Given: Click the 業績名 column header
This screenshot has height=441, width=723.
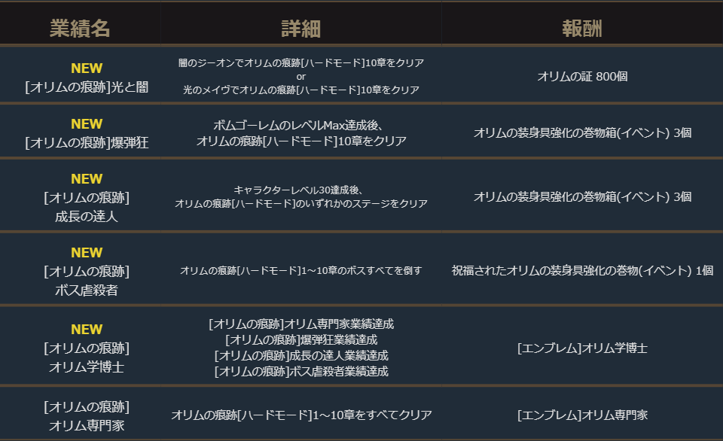Looking at the screenshot, I should (x=80, y=29).
